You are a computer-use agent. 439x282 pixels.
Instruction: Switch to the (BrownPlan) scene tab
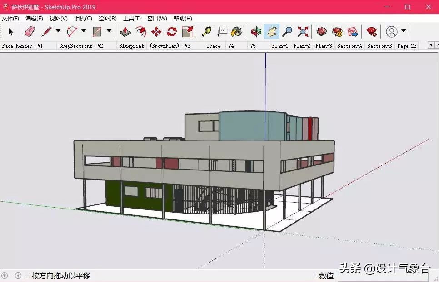(165, 46)
